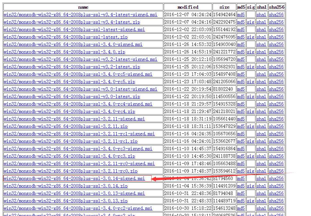311x216 pixels.
Task: Open sha256 link for ssl-v3.4-latest-signed.msi
Action: click(x=276, y=15)
